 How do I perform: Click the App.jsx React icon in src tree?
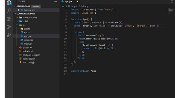click(x=22, y=36)
